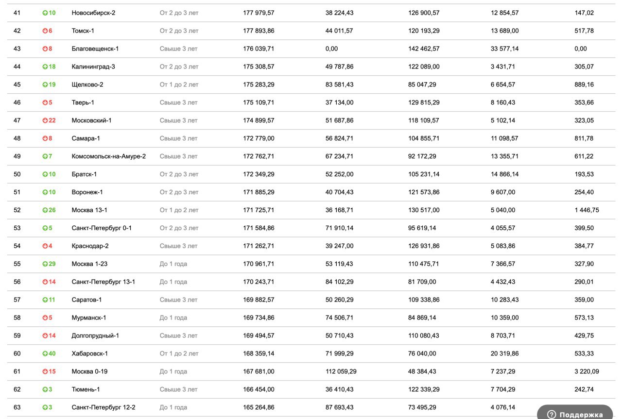622x419 pixels.
Task: Click the red down arrow for Москва 0-19
Action: point(45,372)
